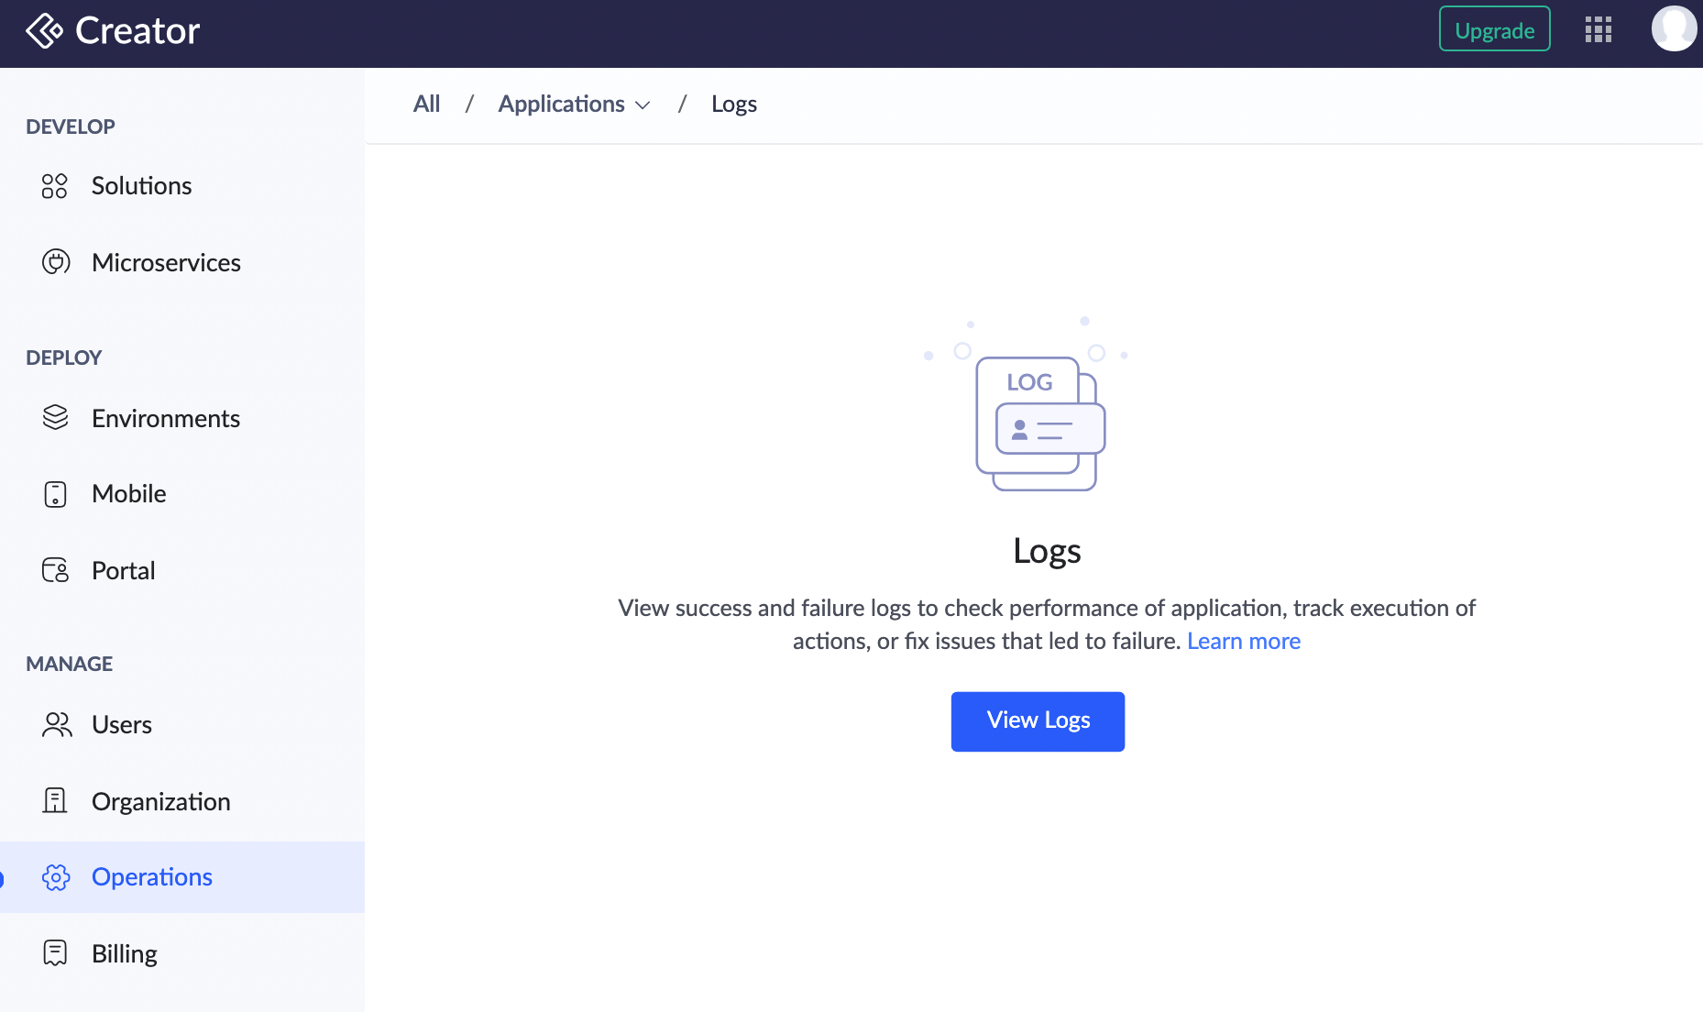
Task: Open Environments section
Action: (x=182, y=418)
